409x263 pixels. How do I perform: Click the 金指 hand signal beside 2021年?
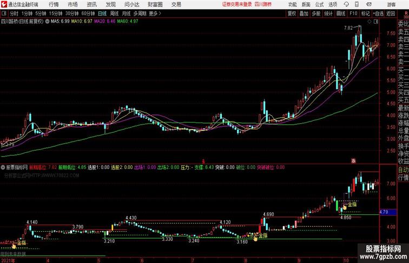tap(19, 244)
